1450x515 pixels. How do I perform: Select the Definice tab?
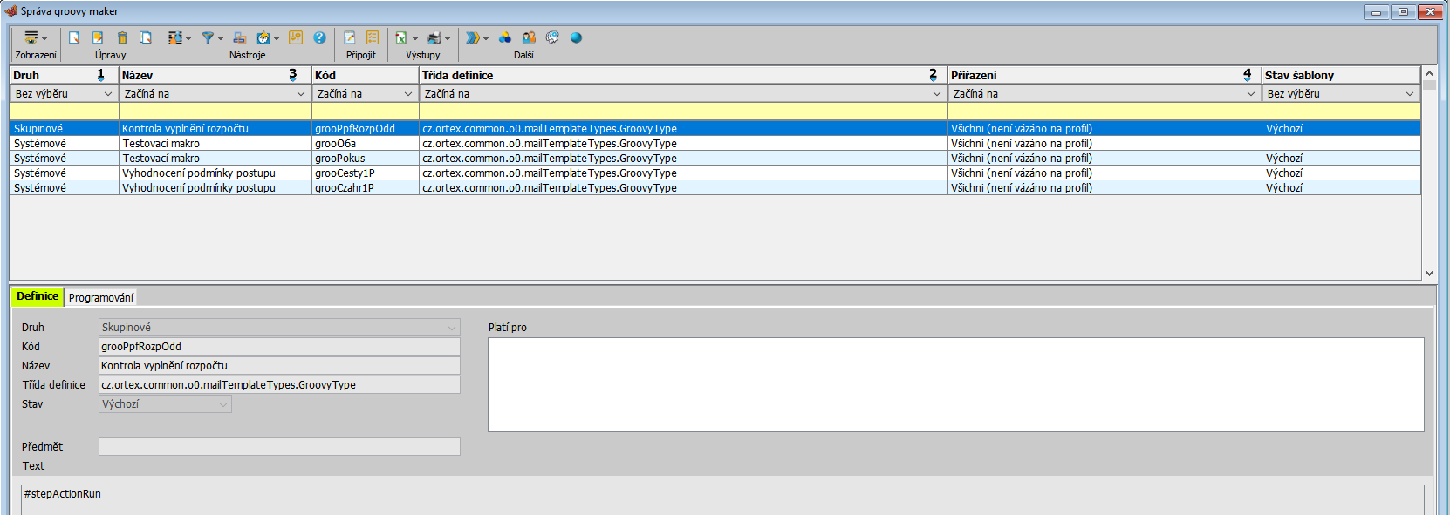click(38, 296)
